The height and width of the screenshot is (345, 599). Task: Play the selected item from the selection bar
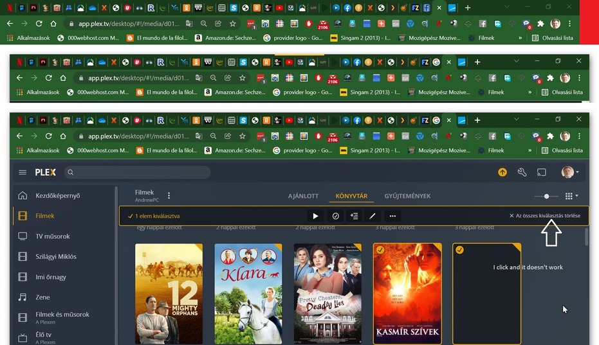(315, 216)
